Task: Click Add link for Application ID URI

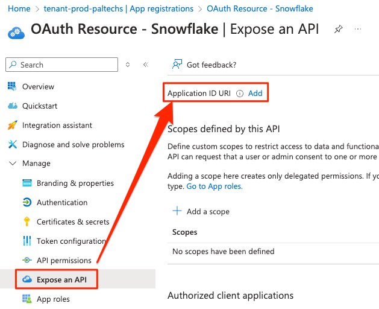Action: coord(255,94)
